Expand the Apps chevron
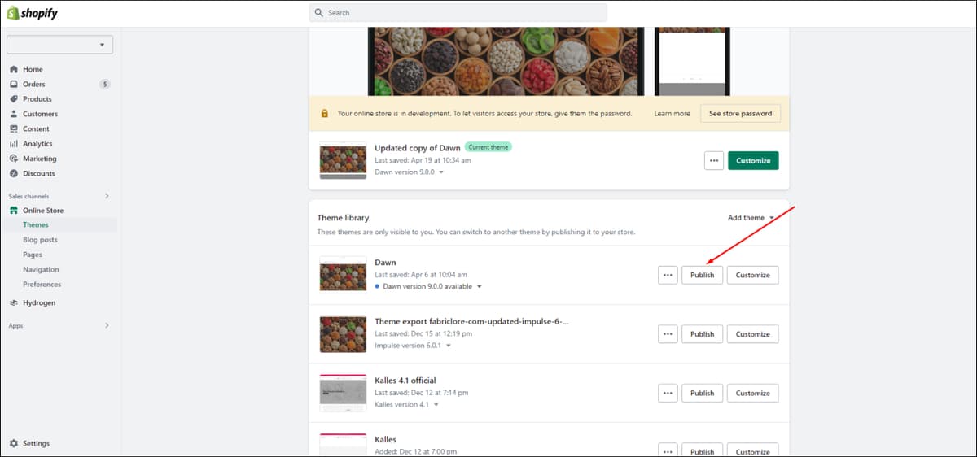This screenshot has height=457, width=977. click(107, 325)
